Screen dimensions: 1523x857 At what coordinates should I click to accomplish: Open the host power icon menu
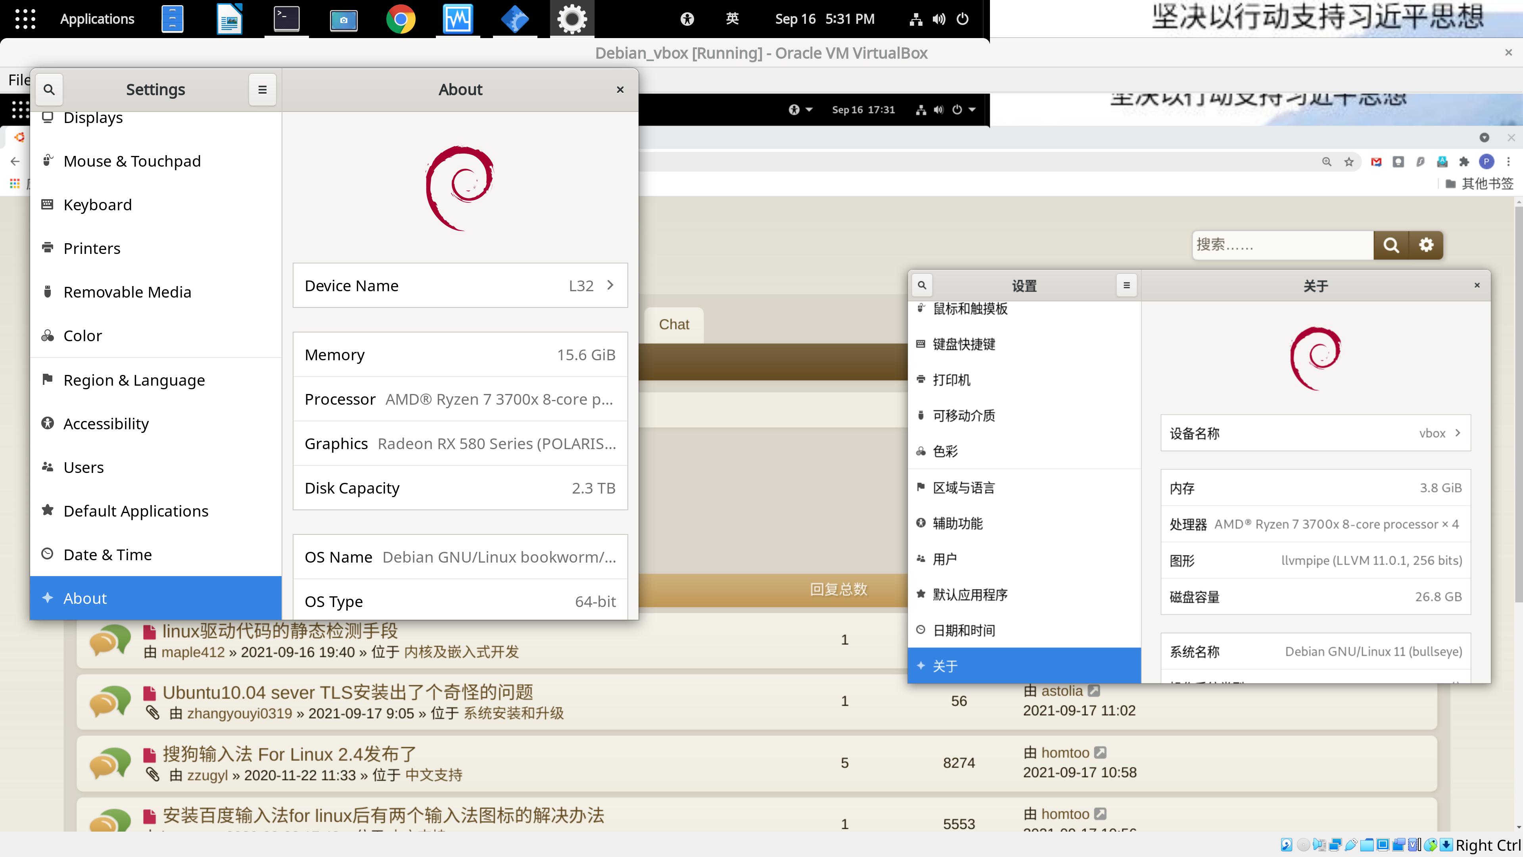click(x=963, y=19)
